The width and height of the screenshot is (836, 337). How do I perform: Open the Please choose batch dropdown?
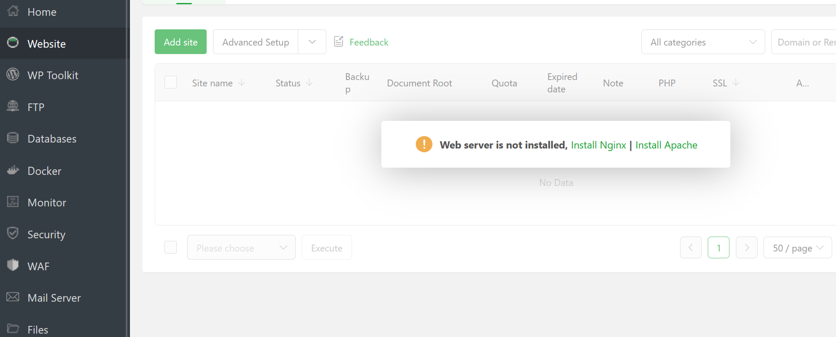(x=241, y=247)
